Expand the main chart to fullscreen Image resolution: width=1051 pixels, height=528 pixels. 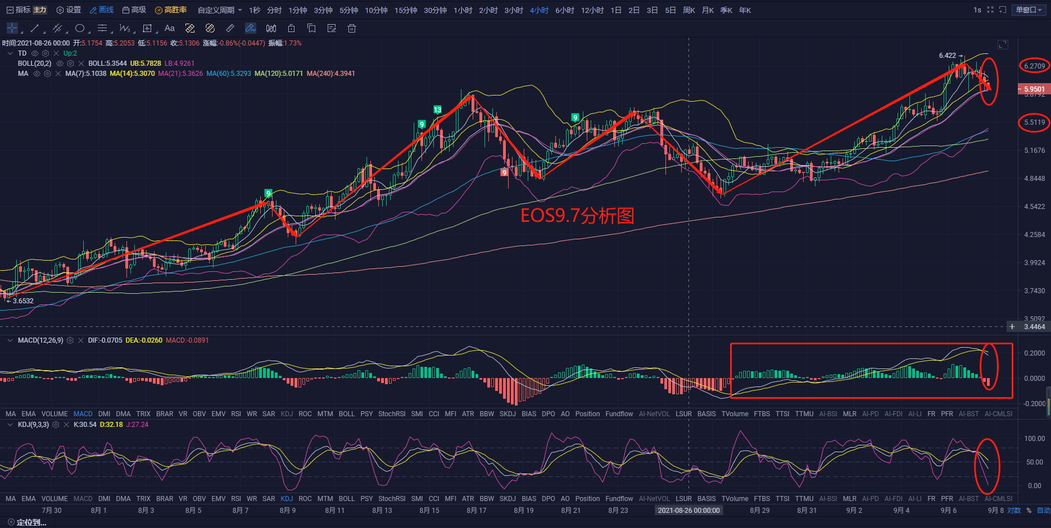(1003, 44)
